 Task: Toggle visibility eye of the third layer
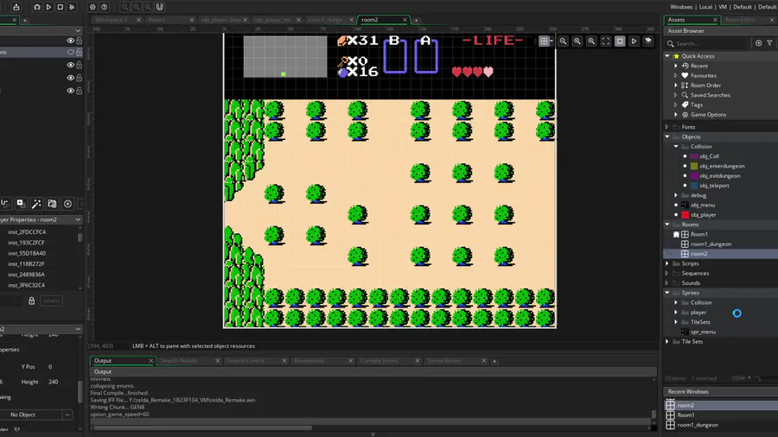click(71, 65)
